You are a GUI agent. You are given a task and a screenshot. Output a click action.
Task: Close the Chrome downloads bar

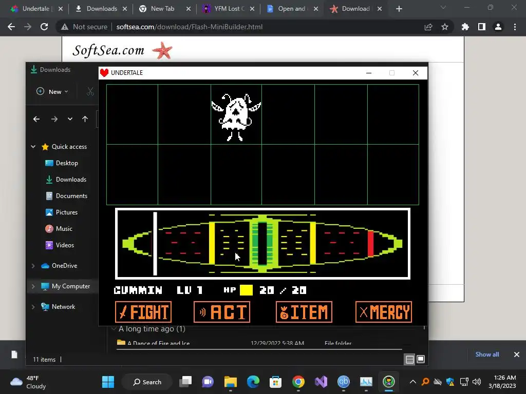click(x=517, y=354)
